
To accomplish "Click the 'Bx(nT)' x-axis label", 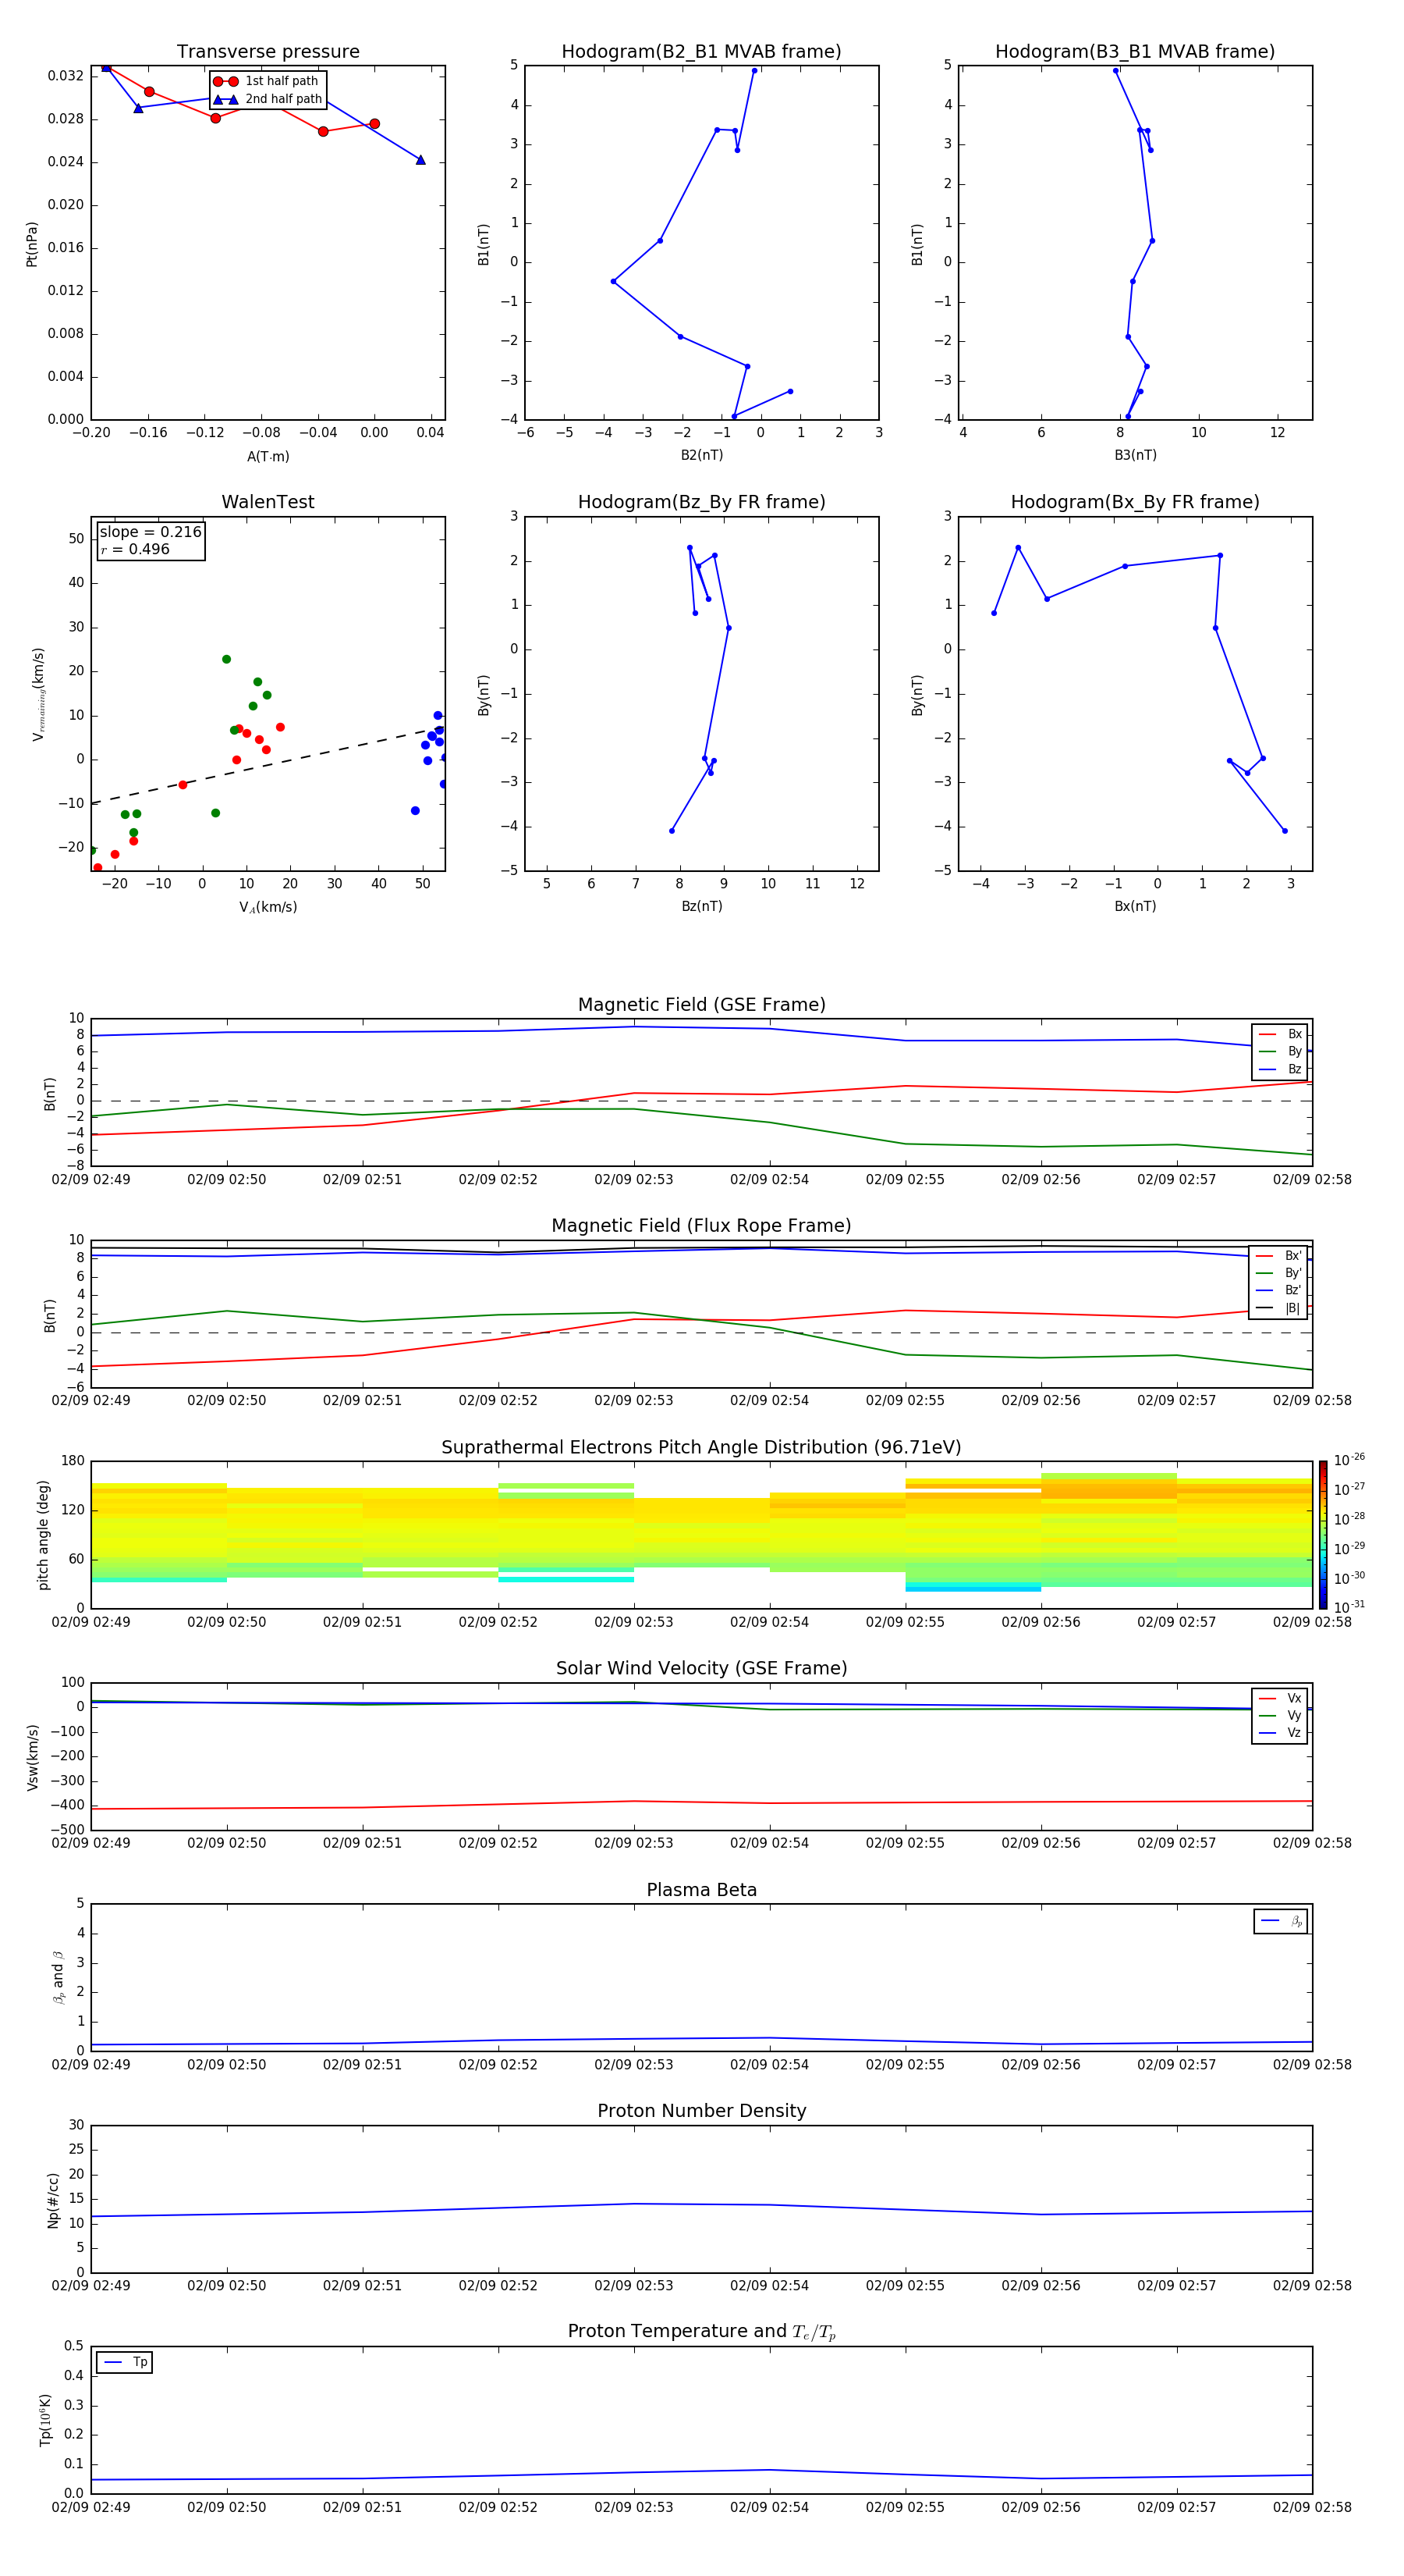I will point(1135,906).
